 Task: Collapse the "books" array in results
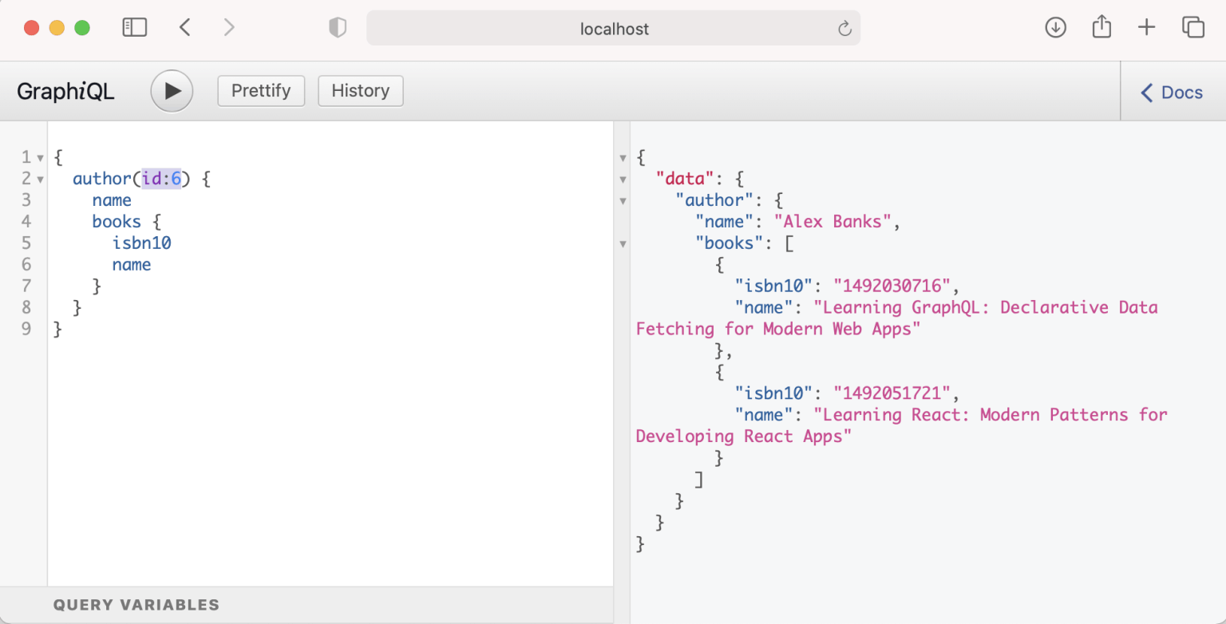coord(623,244)
